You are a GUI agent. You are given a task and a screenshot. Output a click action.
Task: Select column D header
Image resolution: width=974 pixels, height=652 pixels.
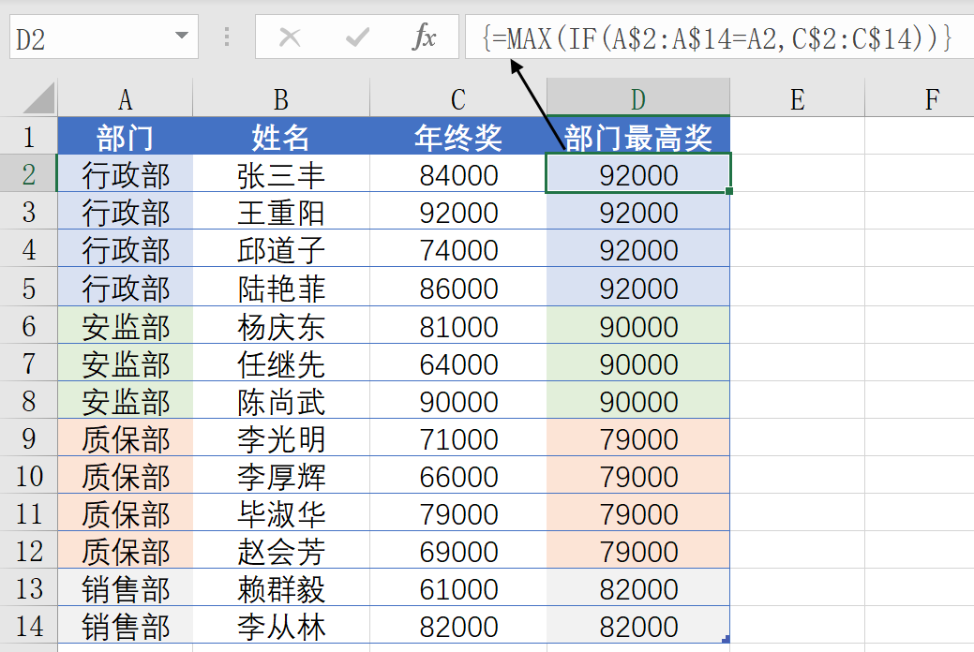pos(637,98)
